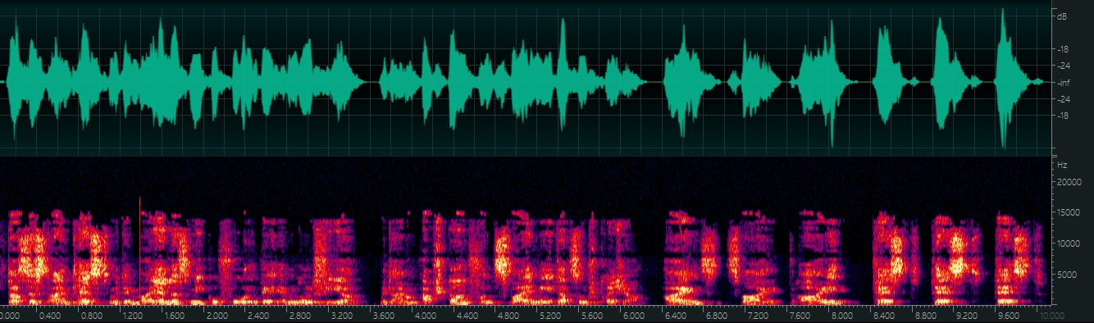
Task: Click the 5000 frequency scale label
Action: coord(1067,275)
